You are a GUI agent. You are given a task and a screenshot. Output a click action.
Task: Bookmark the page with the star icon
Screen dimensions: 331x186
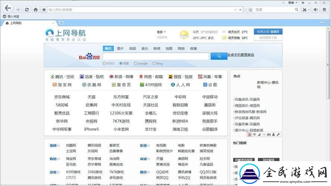tap(44, 10)
